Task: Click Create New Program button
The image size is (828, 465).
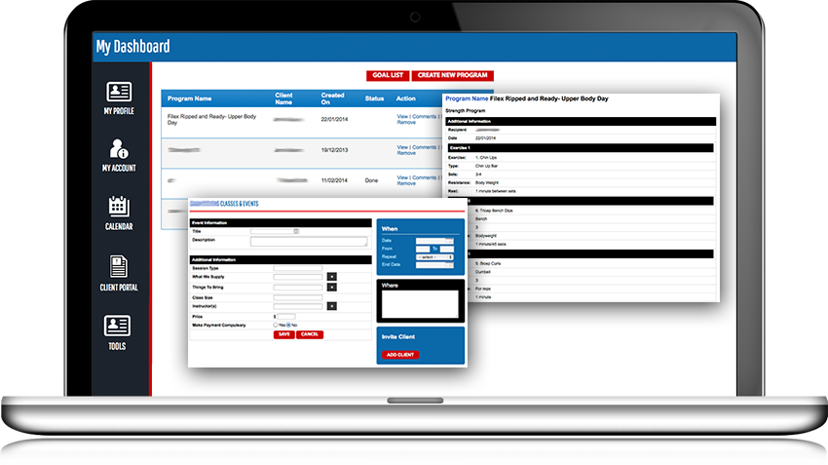Action: 452,75
